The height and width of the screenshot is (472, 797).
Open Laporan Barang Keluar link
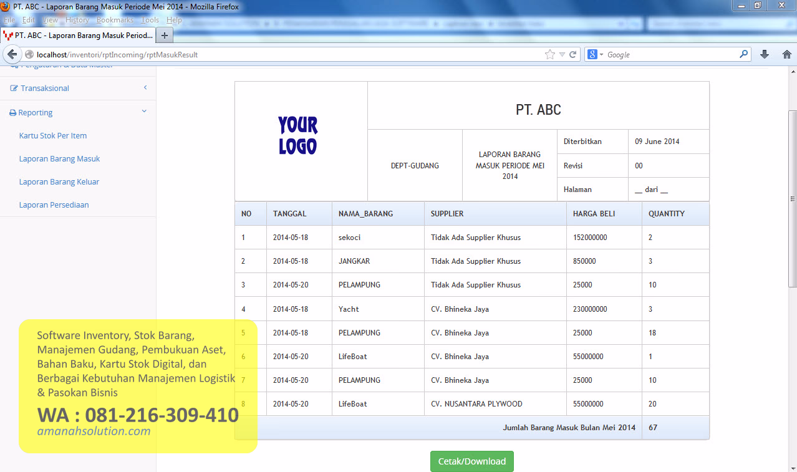pyautogui.click(x=59, y=182)
